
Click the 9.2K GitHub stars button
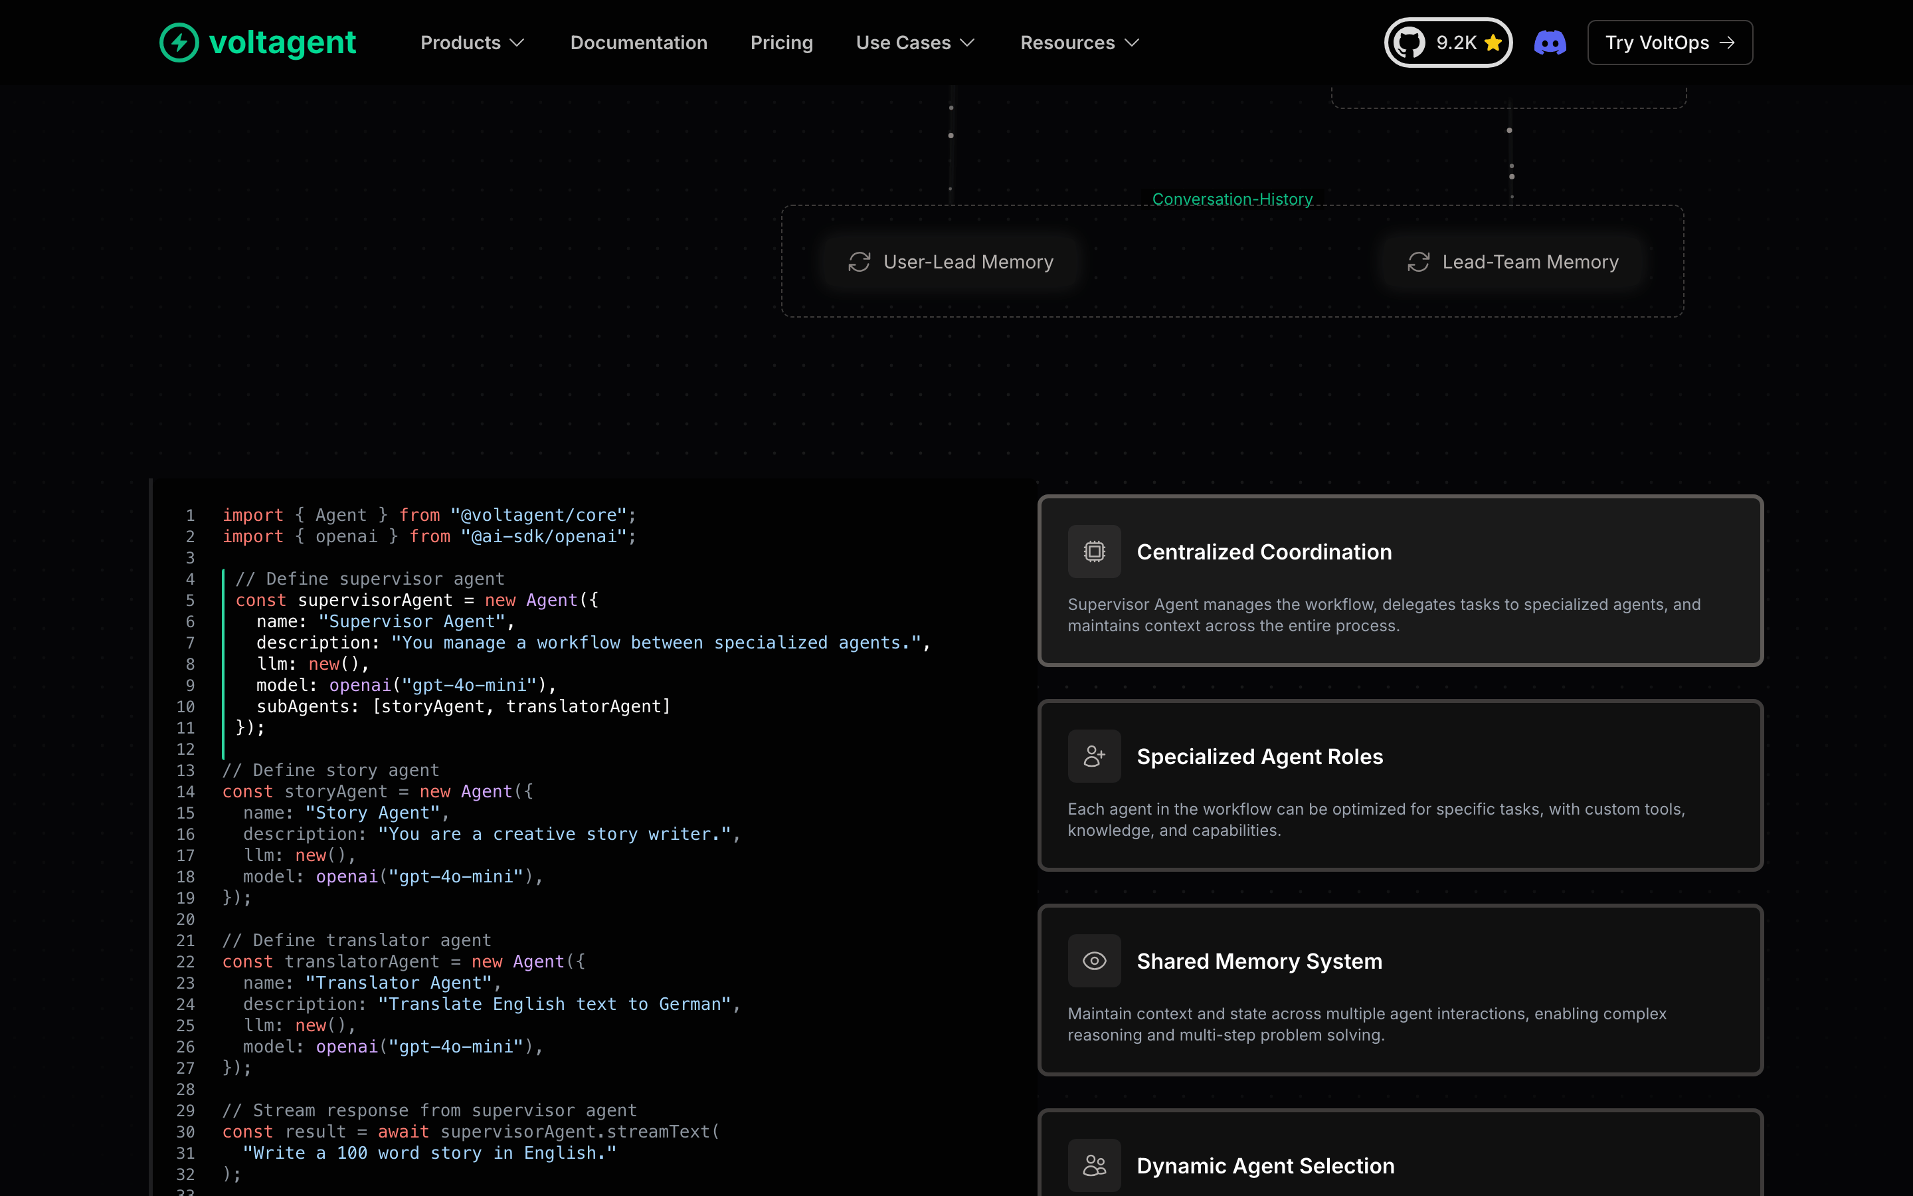1448,43
